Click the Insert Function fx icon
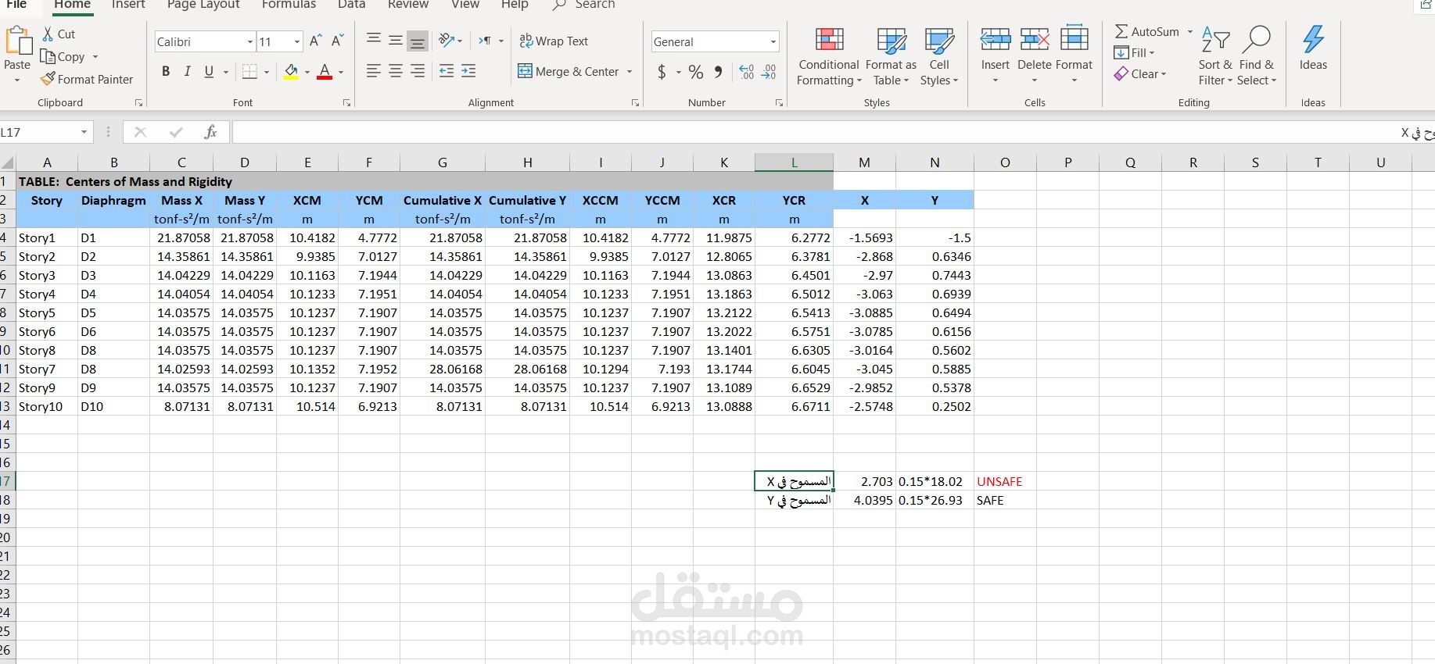 coord(210,132)
